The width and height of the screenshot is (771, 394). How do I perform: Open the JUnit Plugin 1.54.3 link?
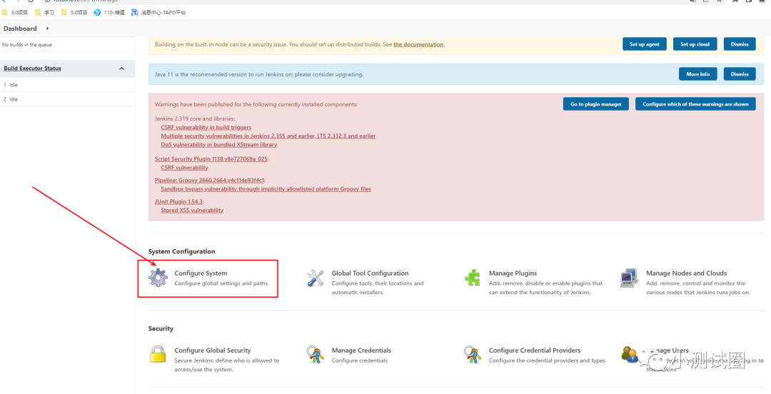click(178, 201)
